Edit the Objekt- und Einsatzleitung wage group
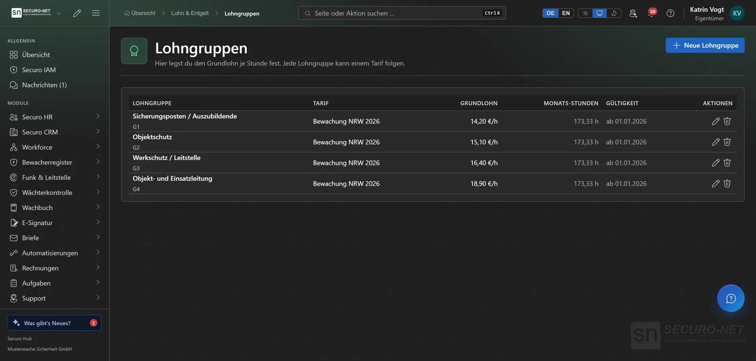Image resolution: width=756 pixels, height=361 pixels. point(715,184)
